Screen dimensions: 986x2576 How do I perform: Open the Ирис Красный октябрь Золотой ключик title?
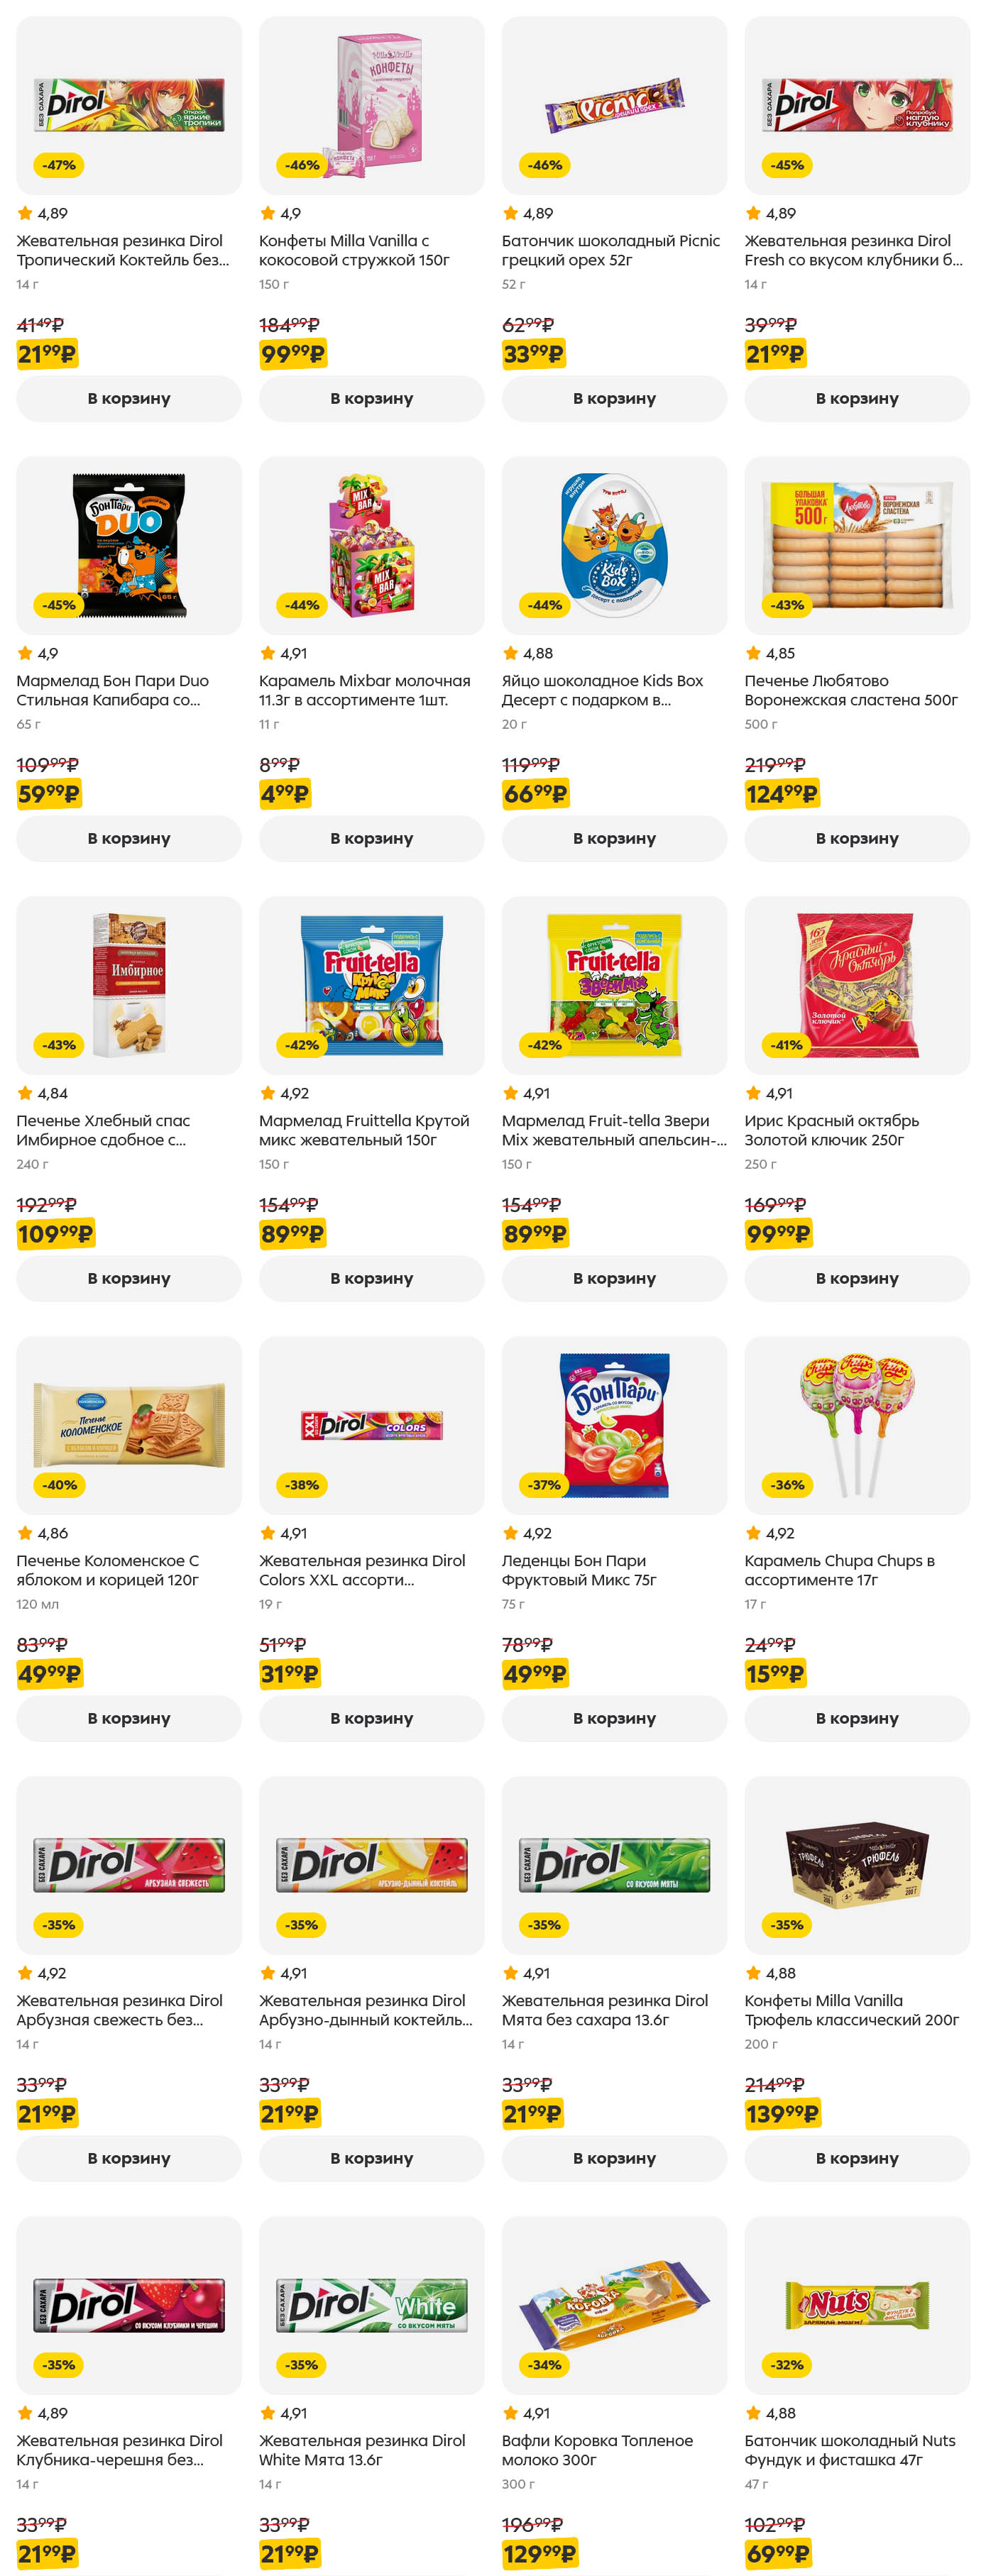[831, 1130]
